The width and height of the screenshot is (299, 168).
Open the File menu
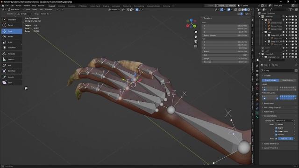point(7,6)
